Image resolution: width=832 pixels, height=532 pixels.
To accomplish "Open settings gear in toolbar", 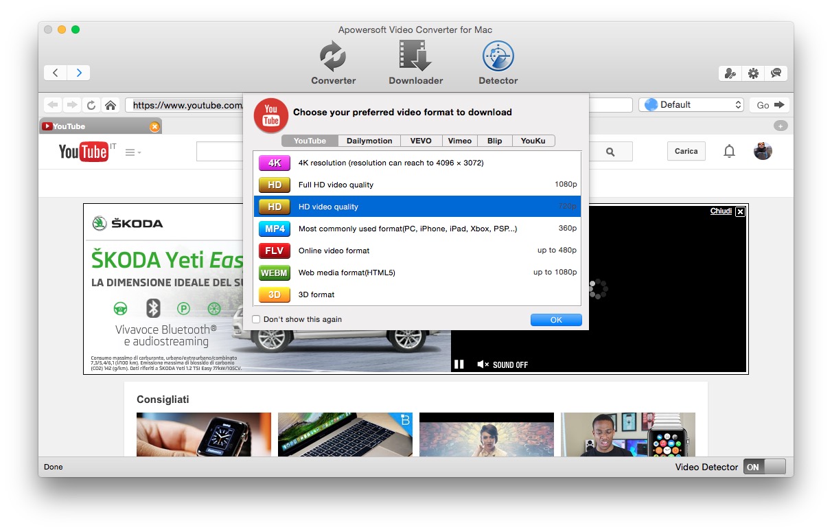I will pyautogui.click(x=753, y=73).
